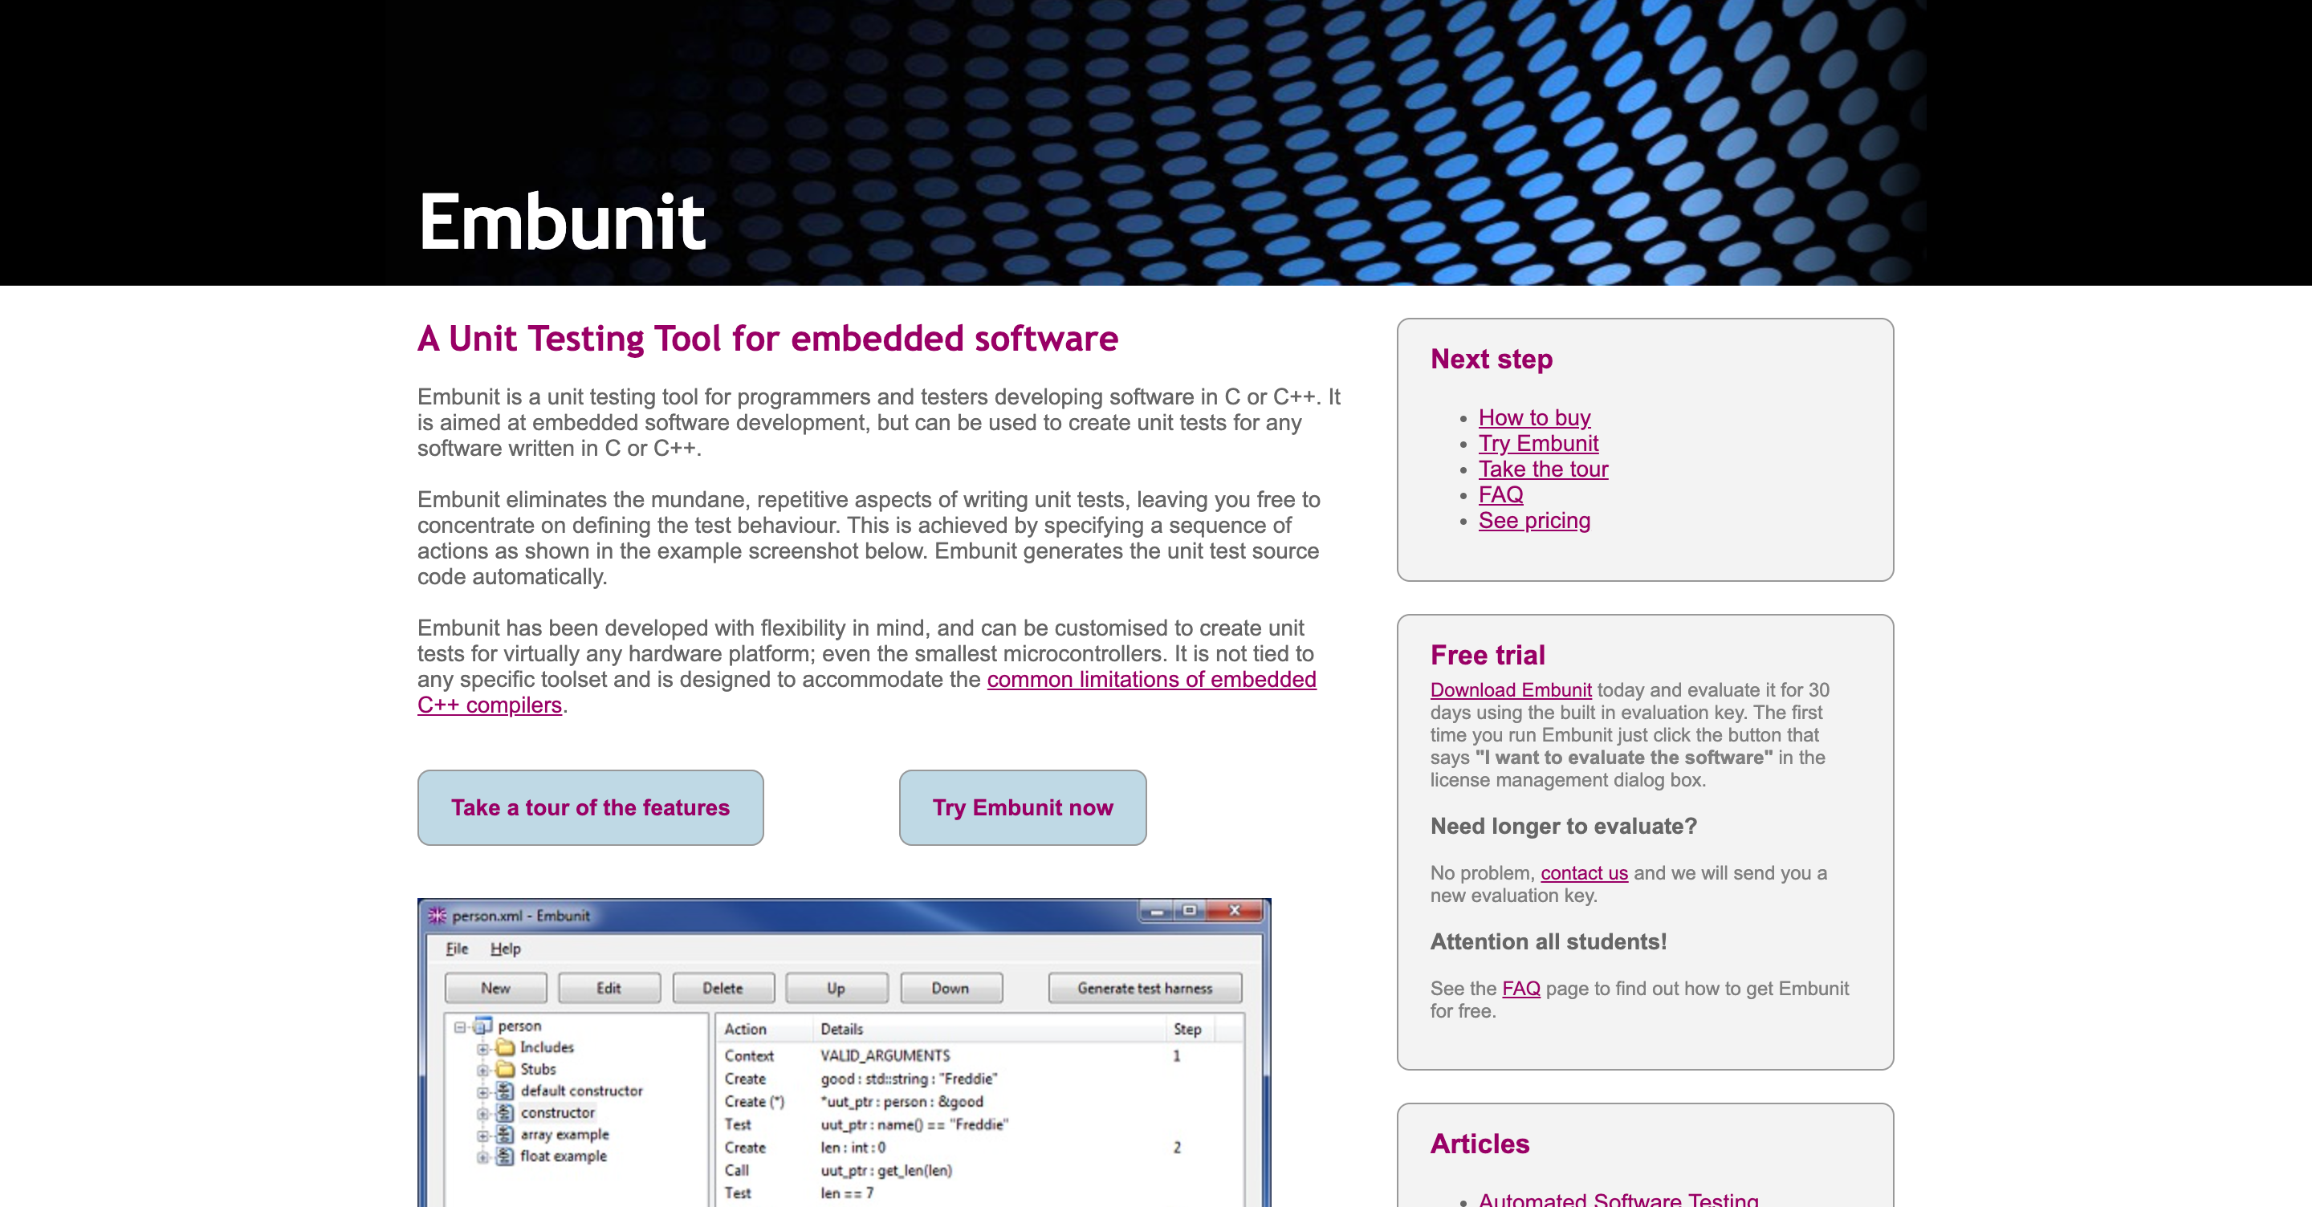Visit the FAQ link under Next step
2312x1207 pixels.
[1500, 494]
